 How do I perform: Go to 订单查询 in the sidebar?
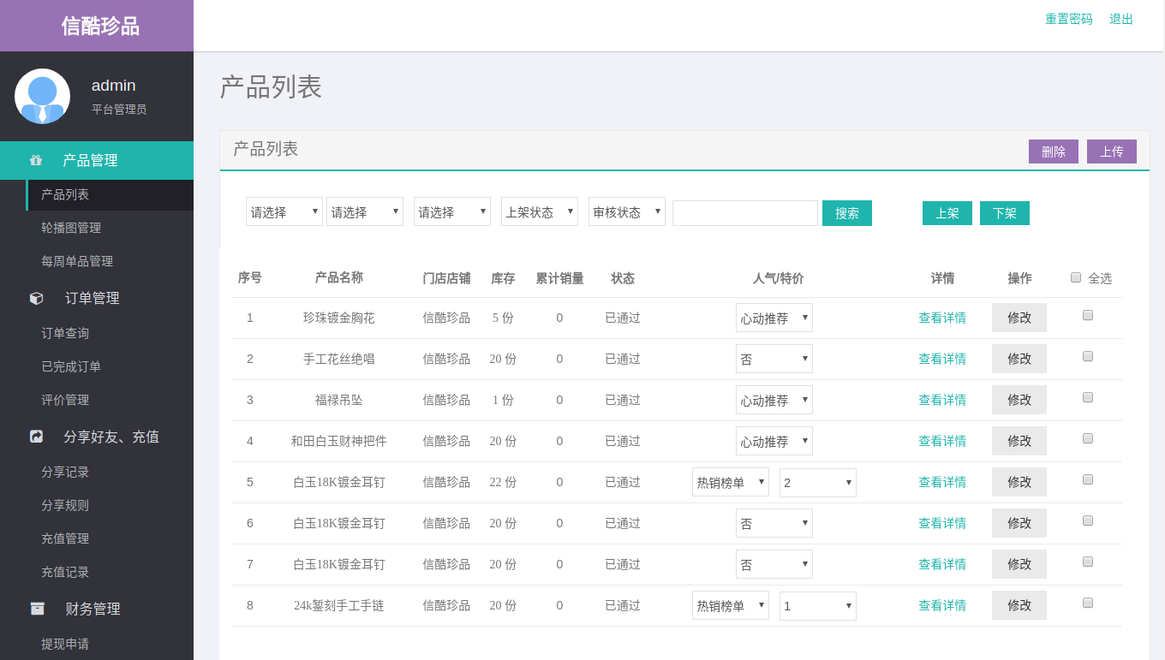click(65, 333)
